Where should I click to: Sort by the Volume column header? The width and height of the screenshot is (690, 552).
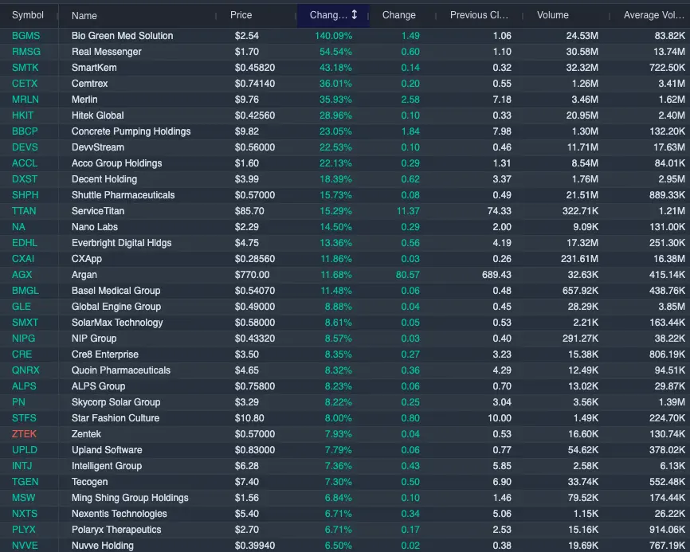coord(553,15)
